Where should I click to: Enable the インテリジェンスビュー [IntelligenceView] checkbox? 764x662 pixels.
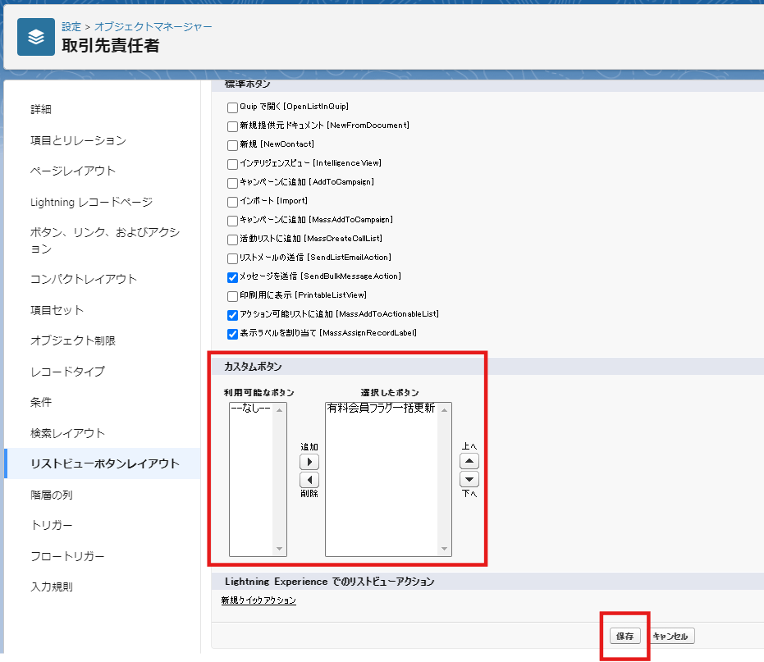[x=233, y=164]
